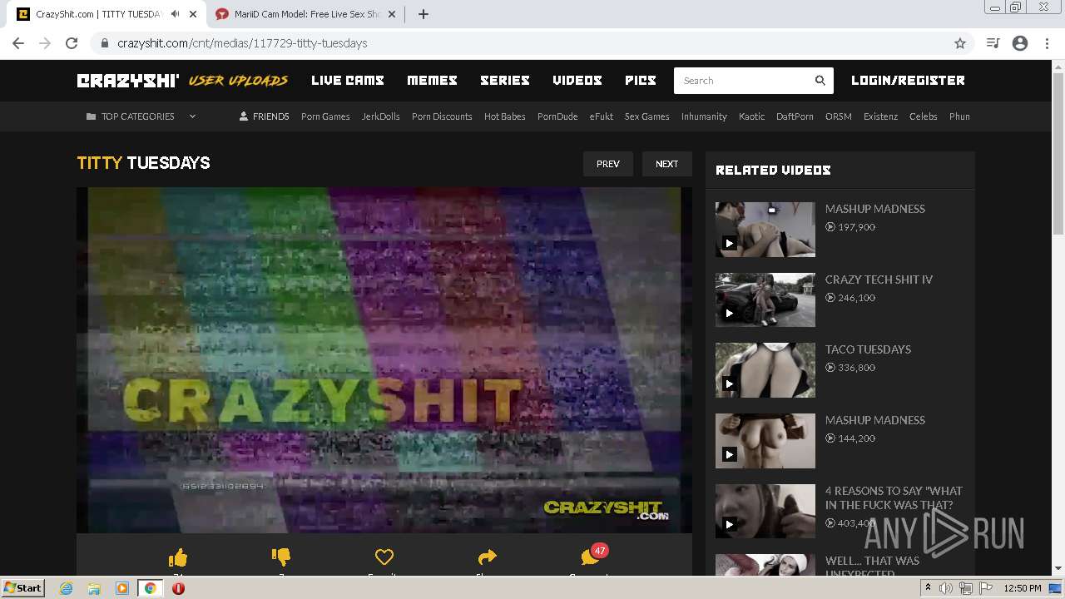Click the system tray volume speaker icon
Viewport: 1065px width, 599px height.
946,588
